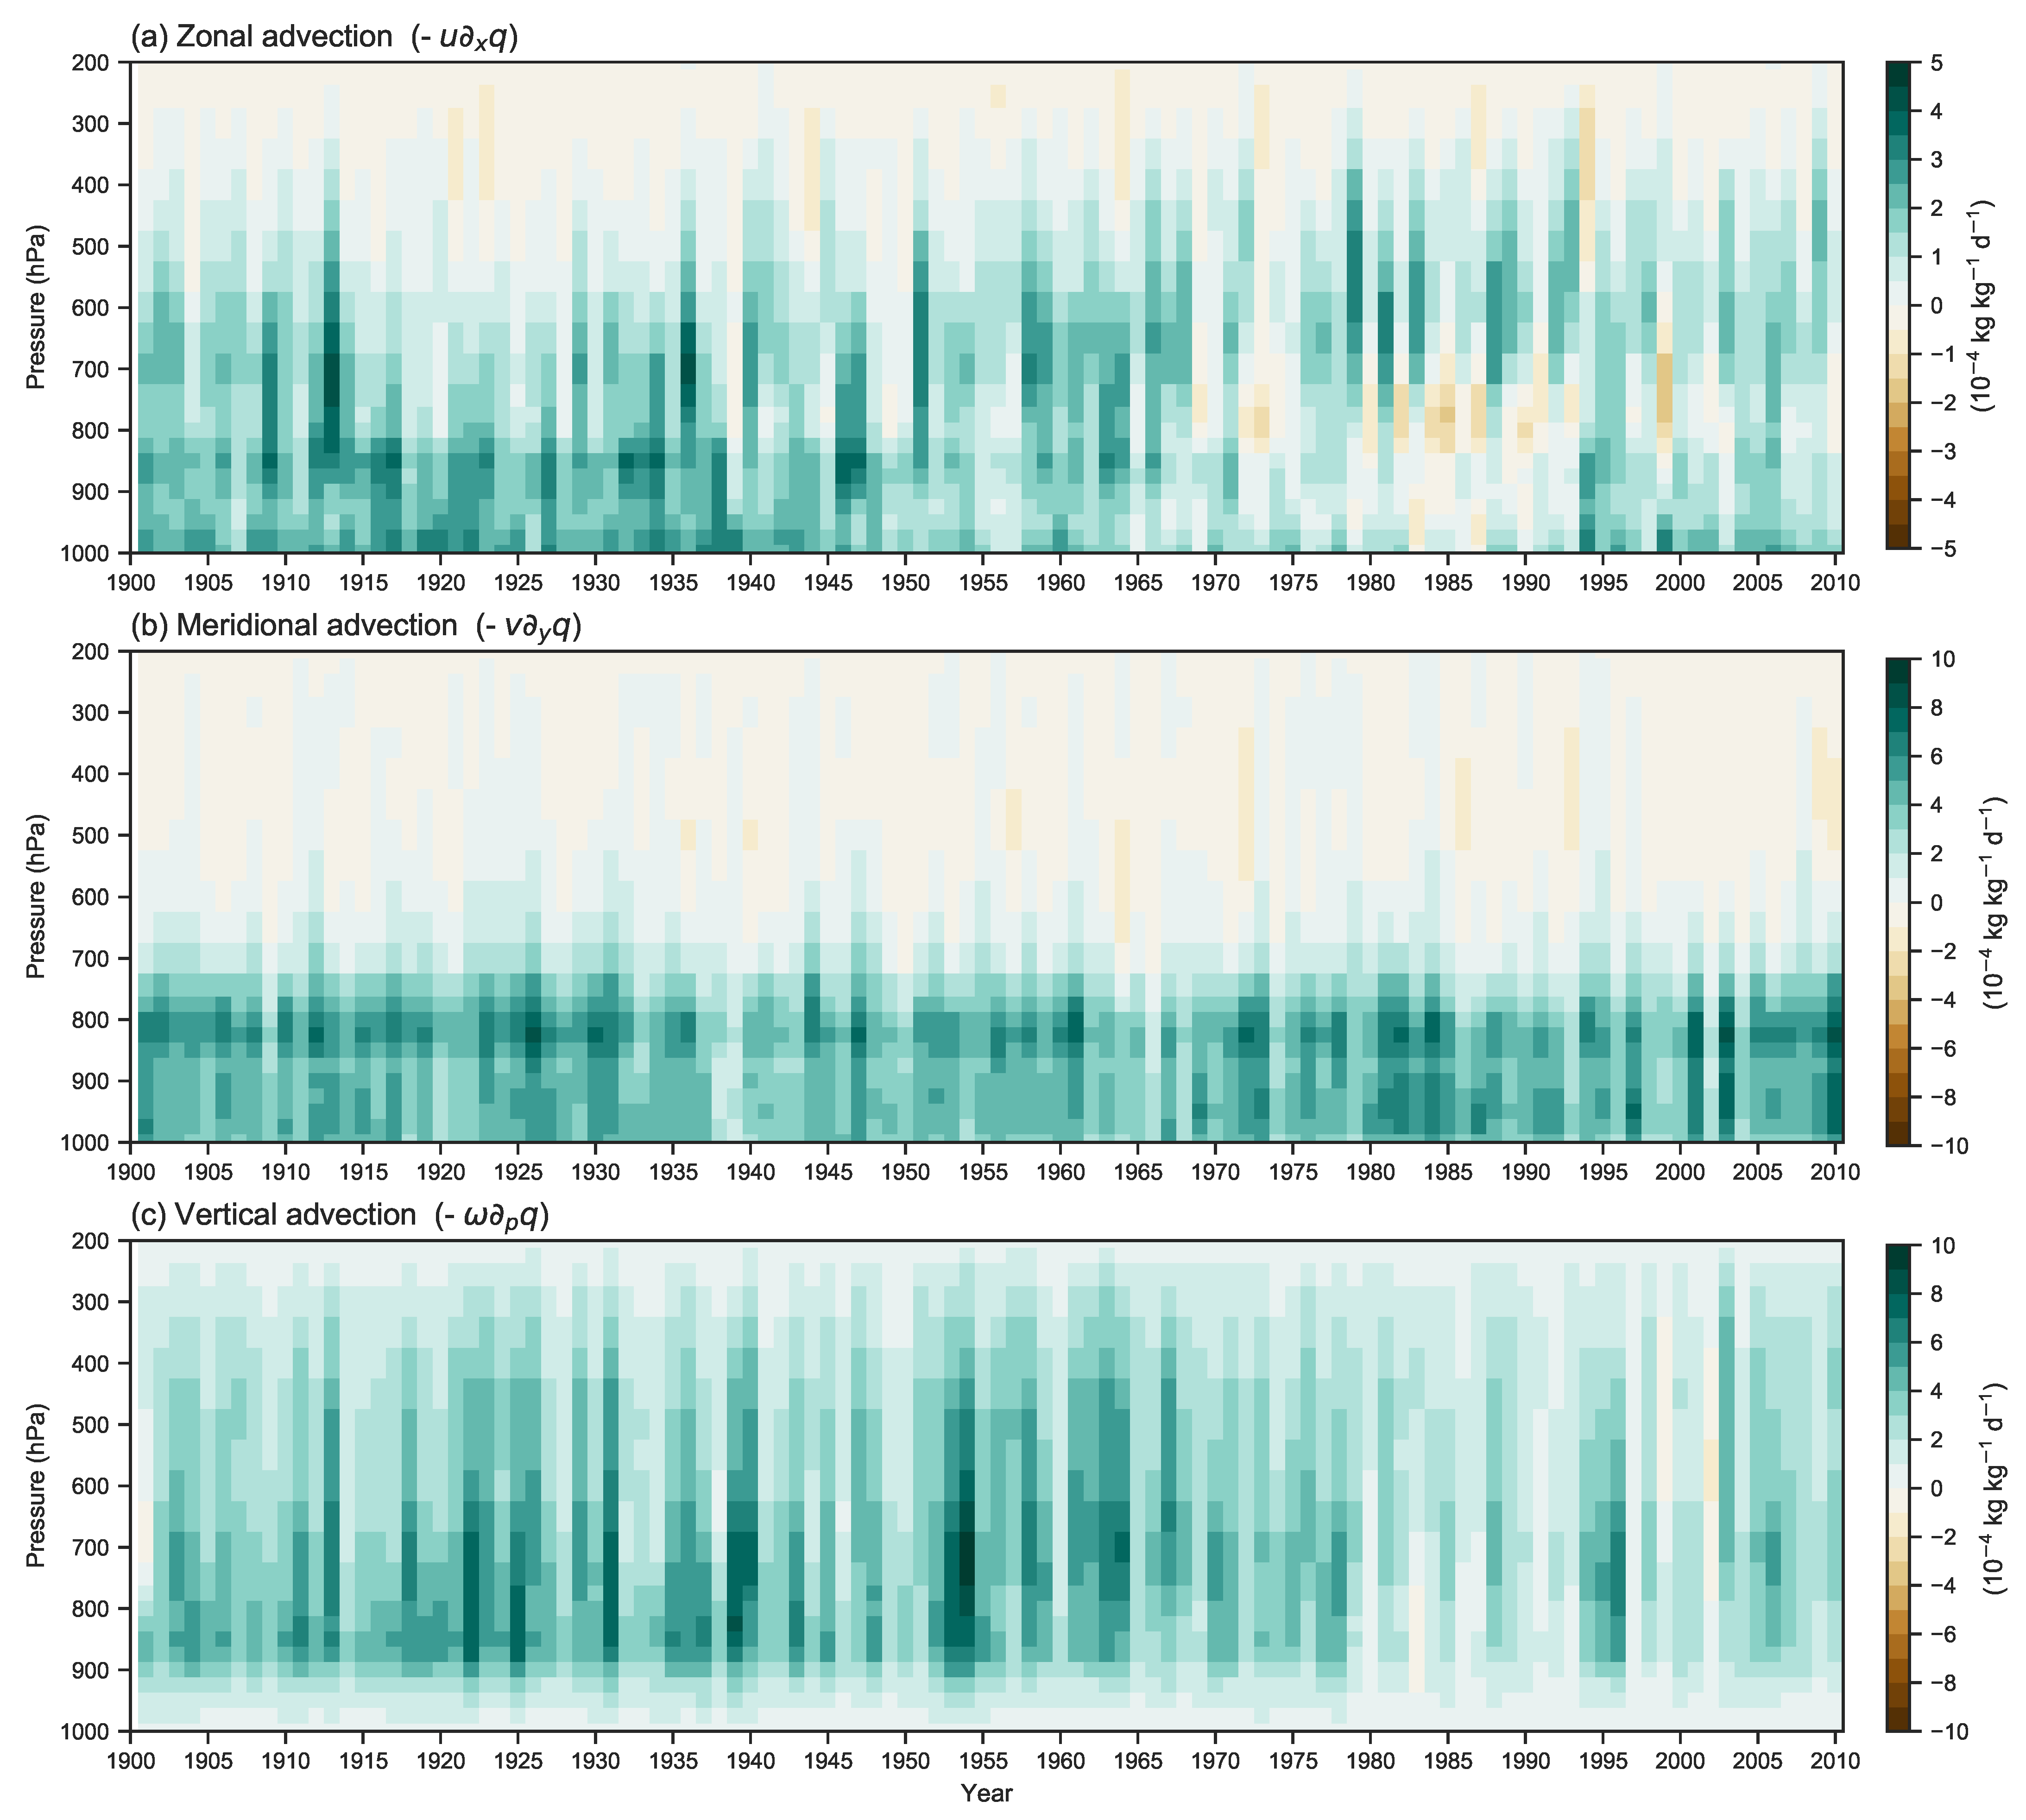Image resolution: width=2026 pixels, height=1820 pixels.
Task: Click the 1950 tick label in panel (a)
Action: (x=905, y=583)
